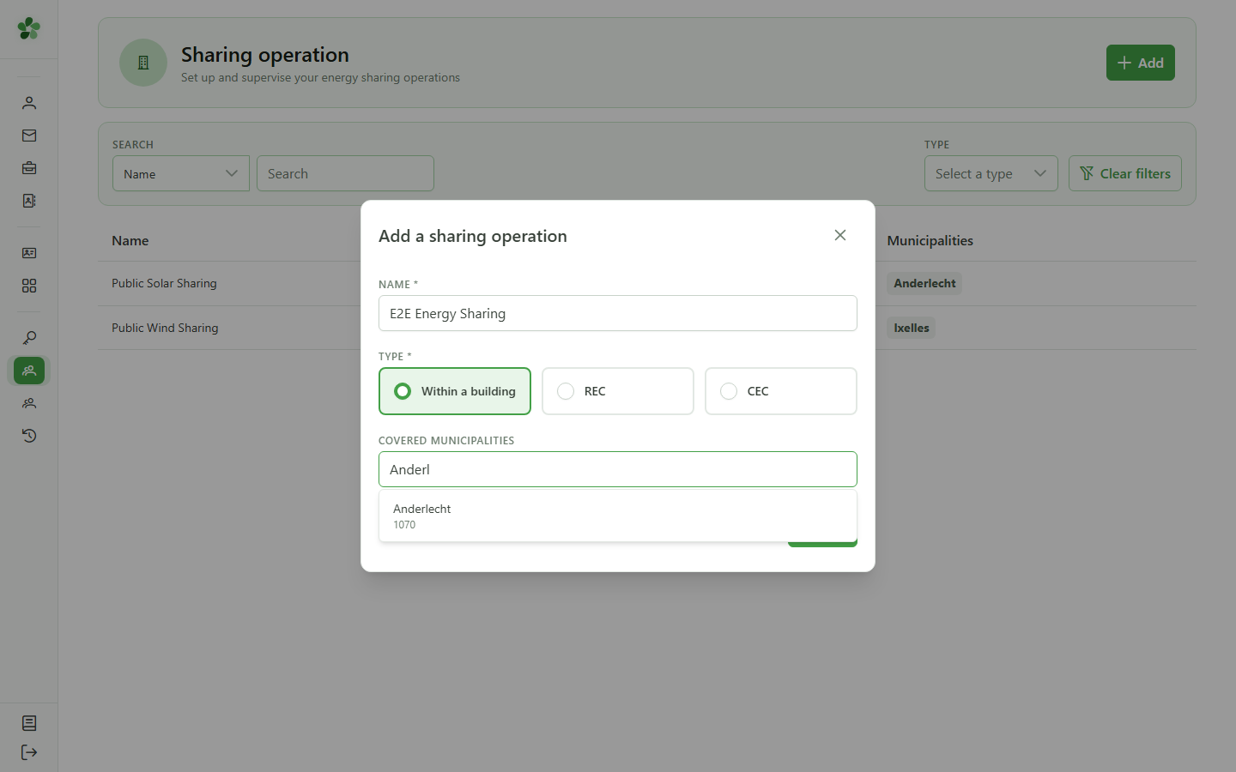Open the document list icon at sidebar bottom
Viewport: 1236px width, 772px height.
coord(29,723)
